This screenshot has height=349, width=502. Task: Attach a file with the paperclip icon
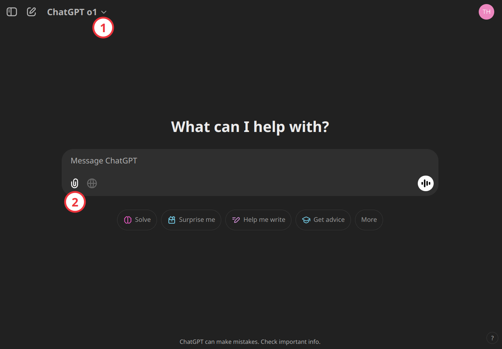pos(75,183)
